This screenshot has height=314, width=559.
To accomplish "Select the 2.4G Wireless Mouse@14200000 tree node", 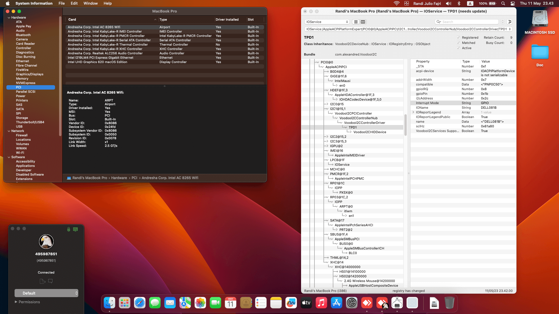I will point(369,281).
